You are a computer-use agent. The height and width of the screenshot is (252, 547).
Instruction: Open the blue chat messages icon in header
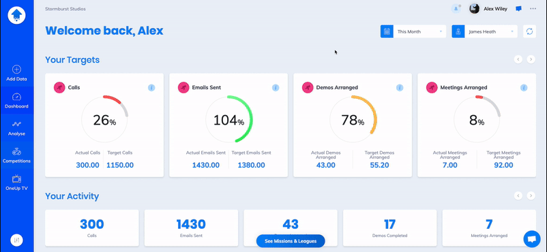[x=519, y=9]
